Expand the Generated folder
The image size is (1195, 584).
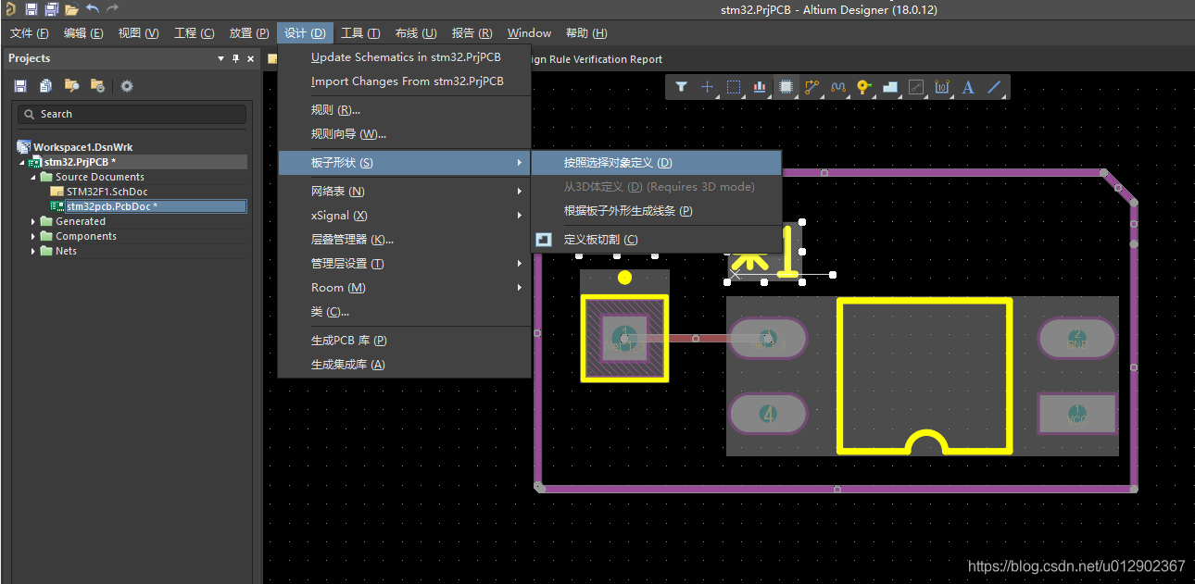click(34, 221)
